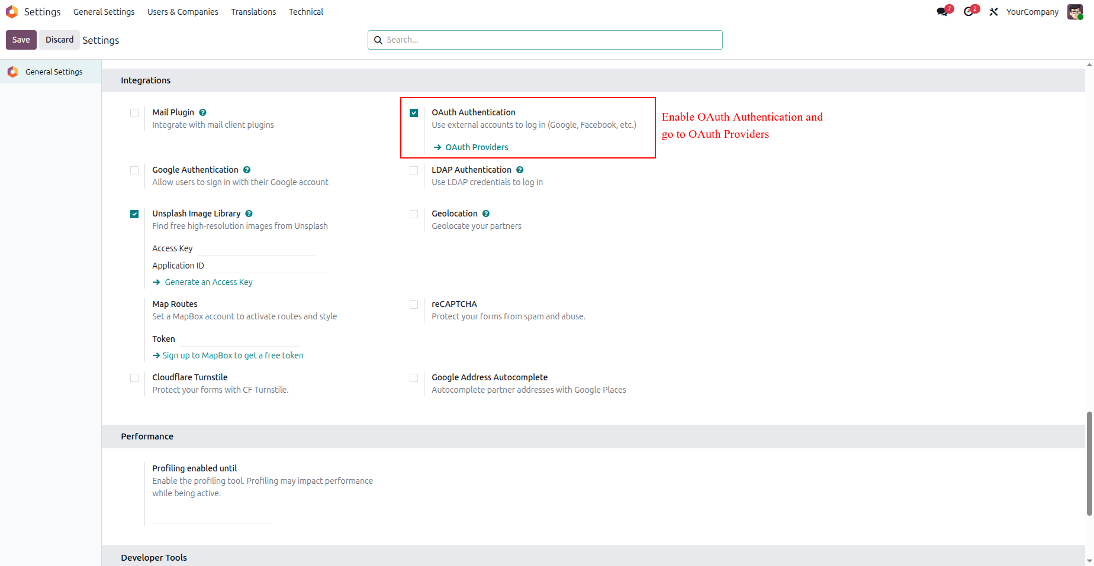
Task: Enable Google Address Autocomplete checkbox
Action: pyautogui.click(x=414, y=378)
